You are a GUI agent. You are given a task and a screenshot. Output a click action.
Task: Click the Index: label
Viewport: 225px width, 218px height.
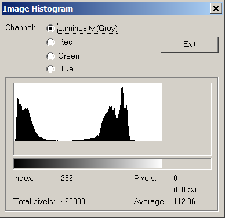pos(23,178)
